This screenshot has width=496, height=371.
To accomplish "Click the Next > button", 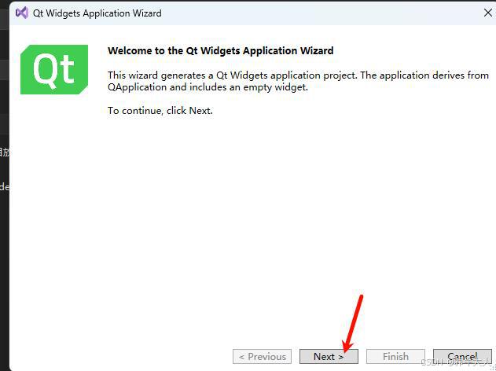I will click(x=329, y=356).
